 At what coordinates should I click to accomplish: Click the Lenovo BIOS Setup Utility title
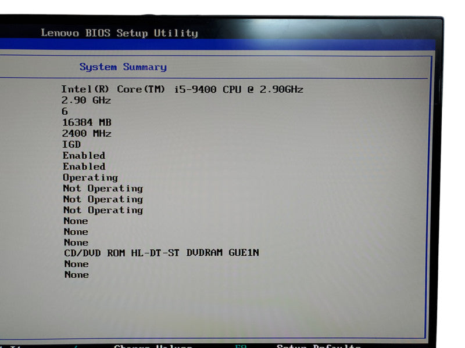tap(119, 33)
